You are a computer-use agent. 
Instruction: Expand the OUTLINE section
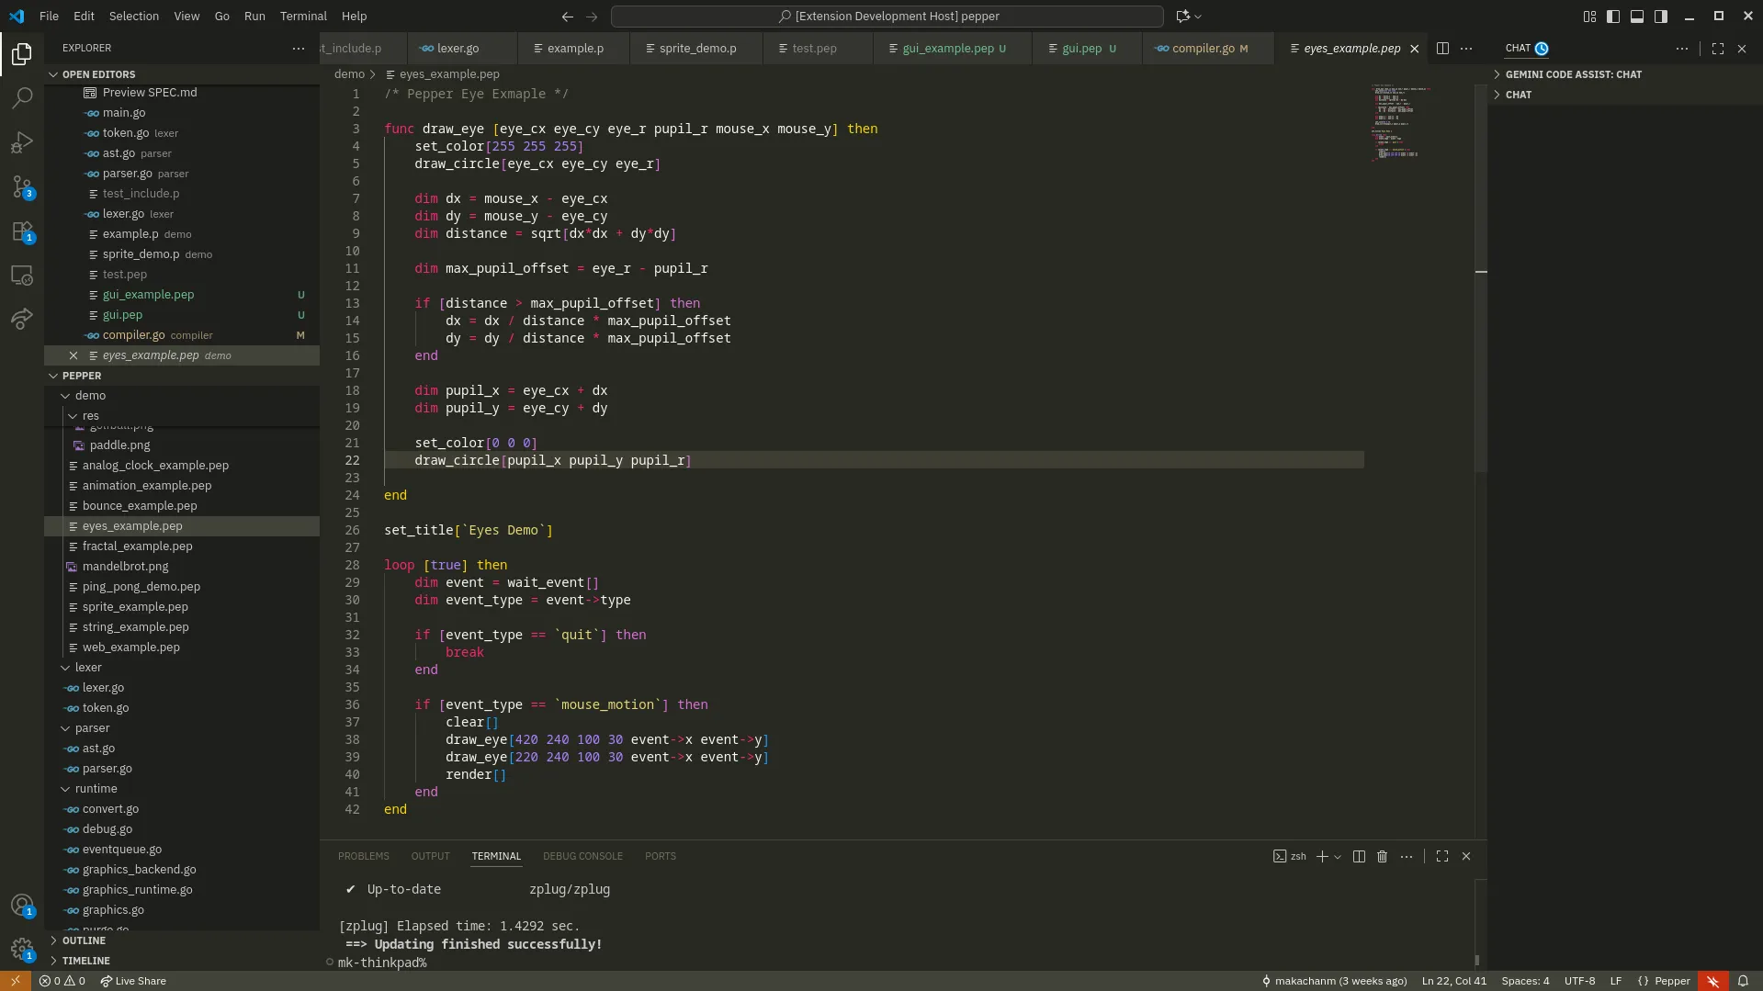point(84,940)
